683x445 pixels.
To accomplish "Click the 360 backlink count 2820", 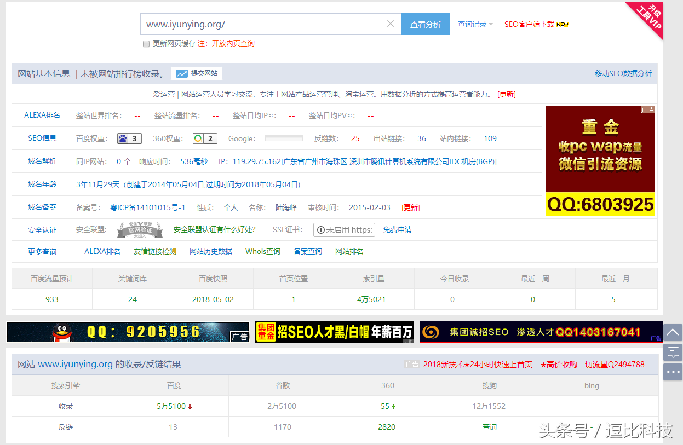I will 387,427.
